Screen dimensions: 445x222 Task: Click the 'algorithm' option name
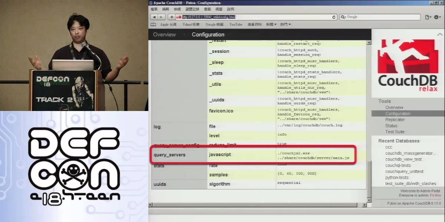coord(220,184)
